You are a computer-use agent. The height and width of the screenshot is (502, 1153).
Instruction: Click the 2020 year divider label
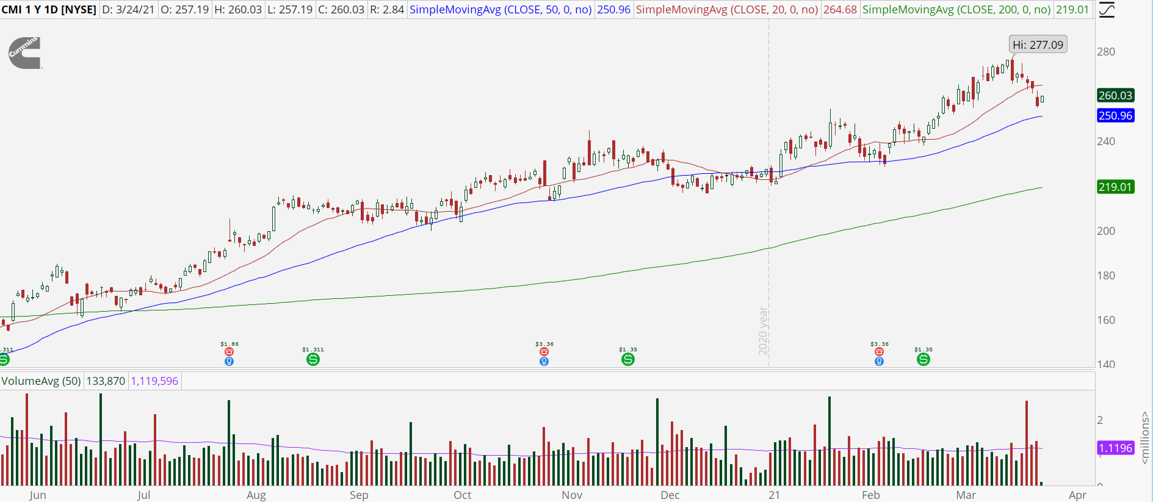(x=763, y=331)
